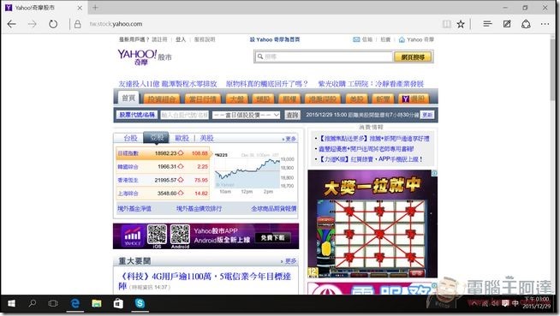Click the Yahoo chart app icon in banner
The width and height of the screenshot is (560, 316).
point(133,236)
